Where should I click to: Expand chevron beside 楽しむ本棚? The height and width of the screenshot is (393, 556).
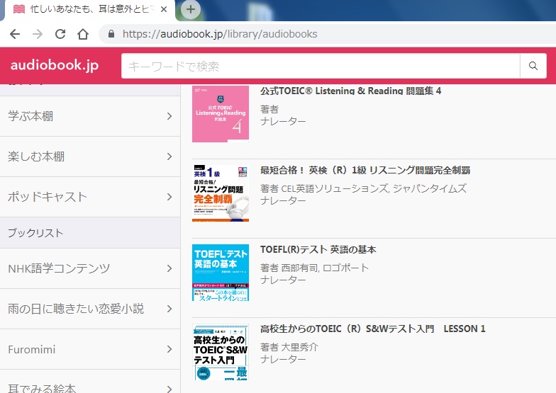(x=169, y=156)
